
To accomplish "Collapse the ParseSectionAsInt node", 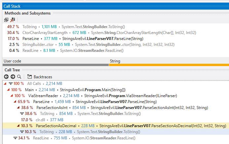I will coord(18,108).
